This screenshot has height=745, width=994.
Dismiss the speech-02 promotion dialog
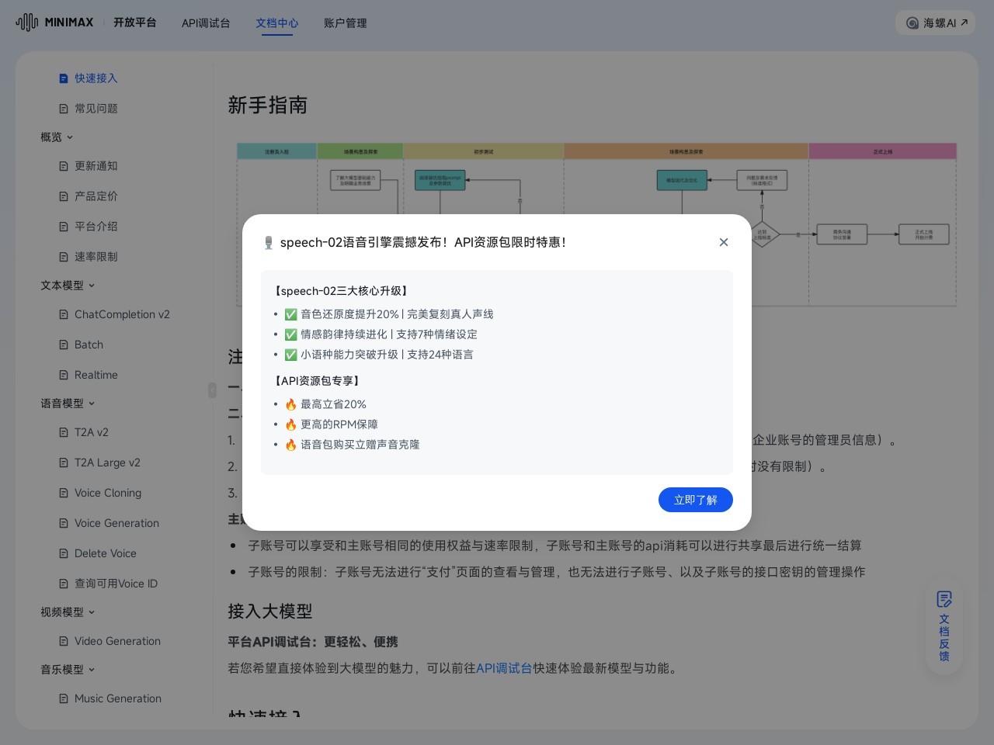(723, 242)
